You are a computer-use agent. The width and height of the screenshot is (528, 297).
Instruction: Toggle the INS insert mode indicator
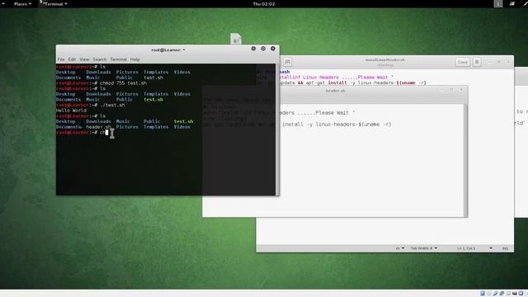coord(505,248)
